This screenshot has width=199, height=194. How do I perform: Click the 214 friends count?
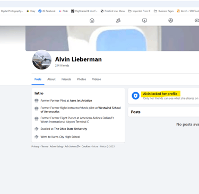[62, 66]
